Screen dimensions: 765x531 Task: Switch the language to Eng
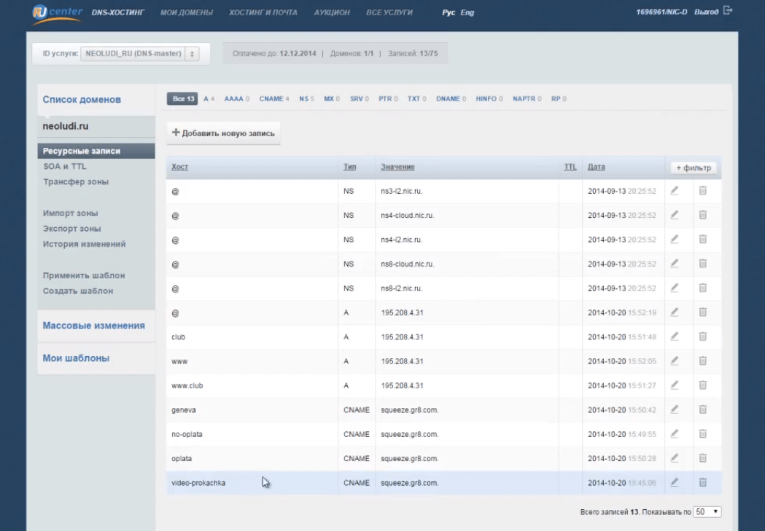pyautogui.click(x=467, y=12)
